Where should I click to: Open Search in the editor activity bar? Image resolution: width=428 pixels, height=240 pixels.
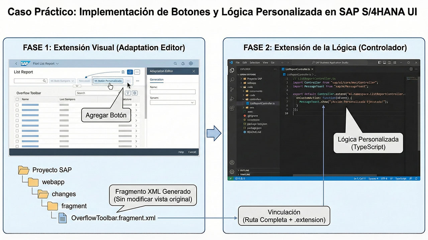coord(232,80)
